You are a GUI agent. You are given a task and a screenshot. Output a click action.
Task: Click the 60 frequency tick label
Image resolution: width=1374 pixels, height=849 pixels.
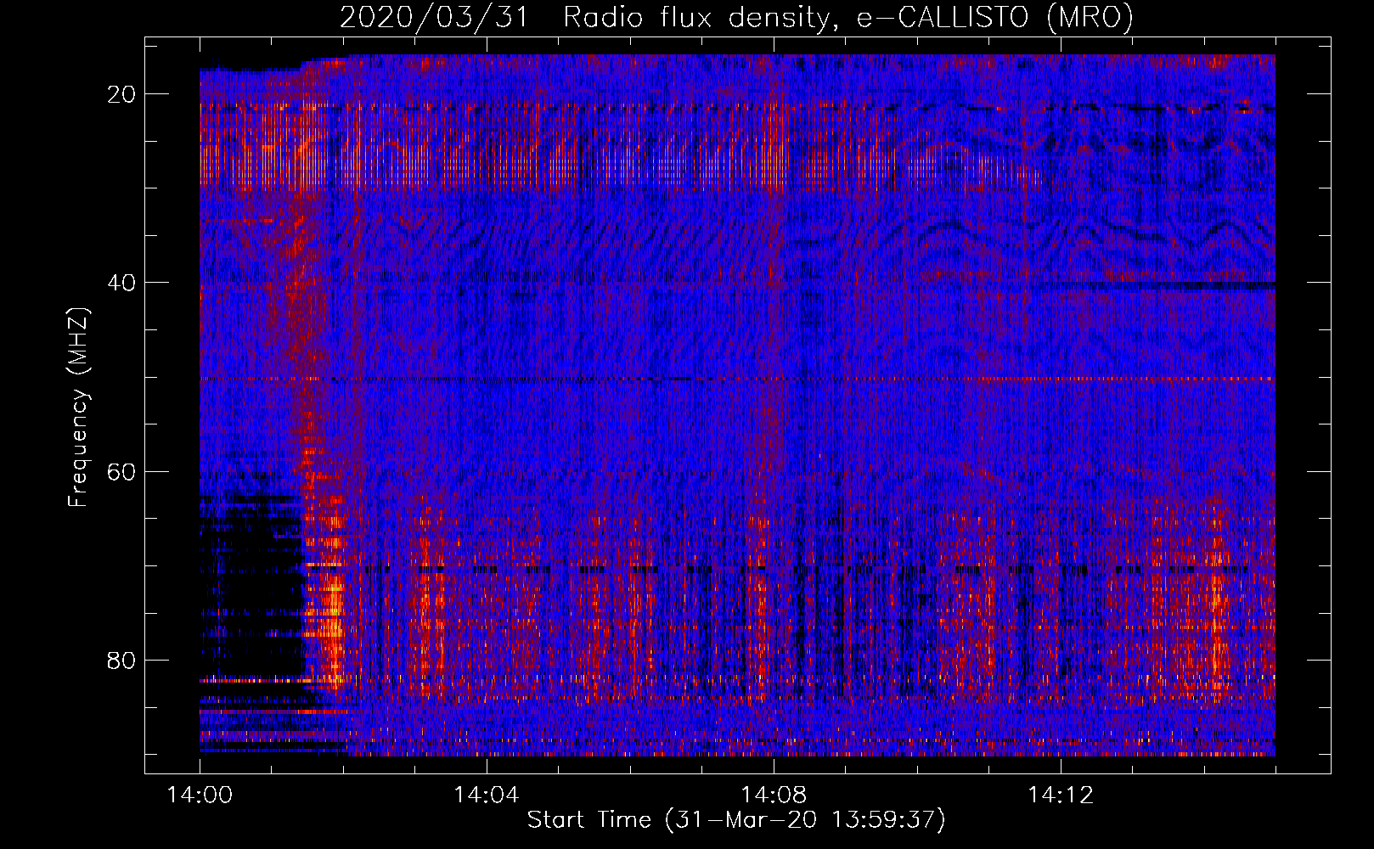tap(122, 471)
